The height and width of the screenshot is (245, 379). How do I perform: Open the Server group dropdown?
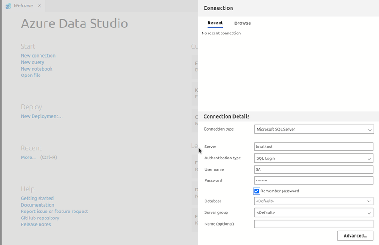[314, 213]
